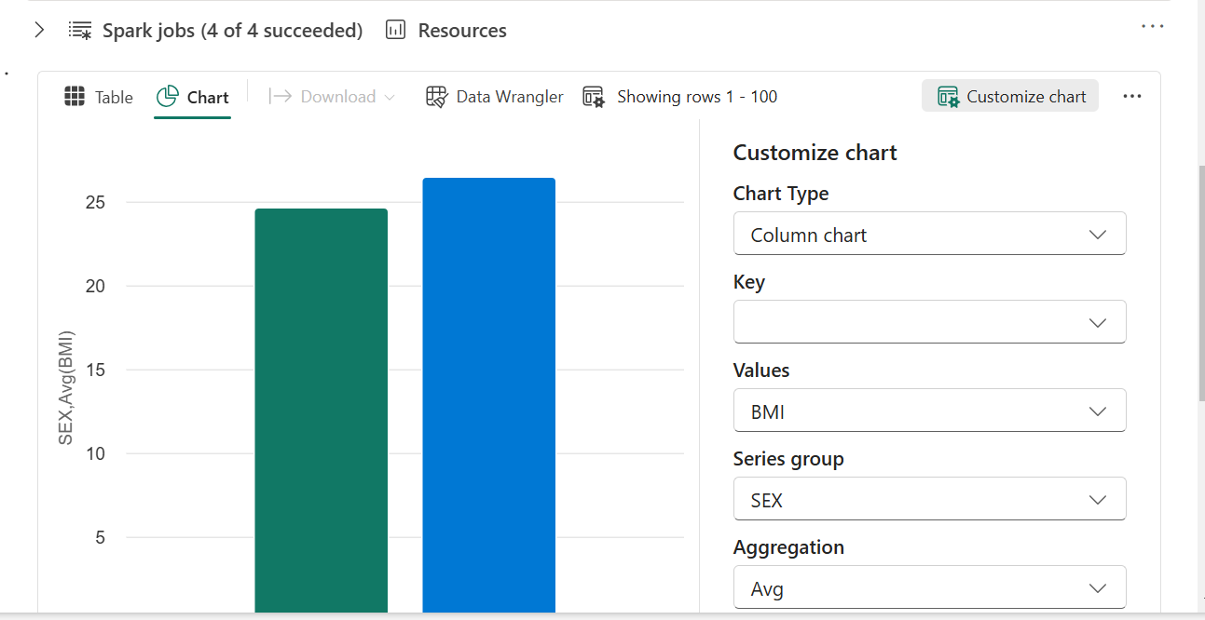Click the Showing rows icon
Image resolution: width=1205 pixels, height=620 pixels.
click(x=594, y=97)
